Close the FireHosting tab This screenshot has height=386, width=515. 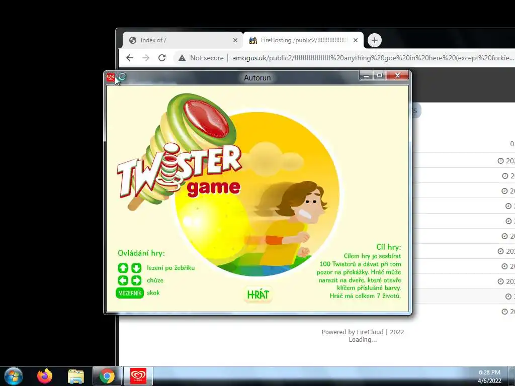point(356,40)
